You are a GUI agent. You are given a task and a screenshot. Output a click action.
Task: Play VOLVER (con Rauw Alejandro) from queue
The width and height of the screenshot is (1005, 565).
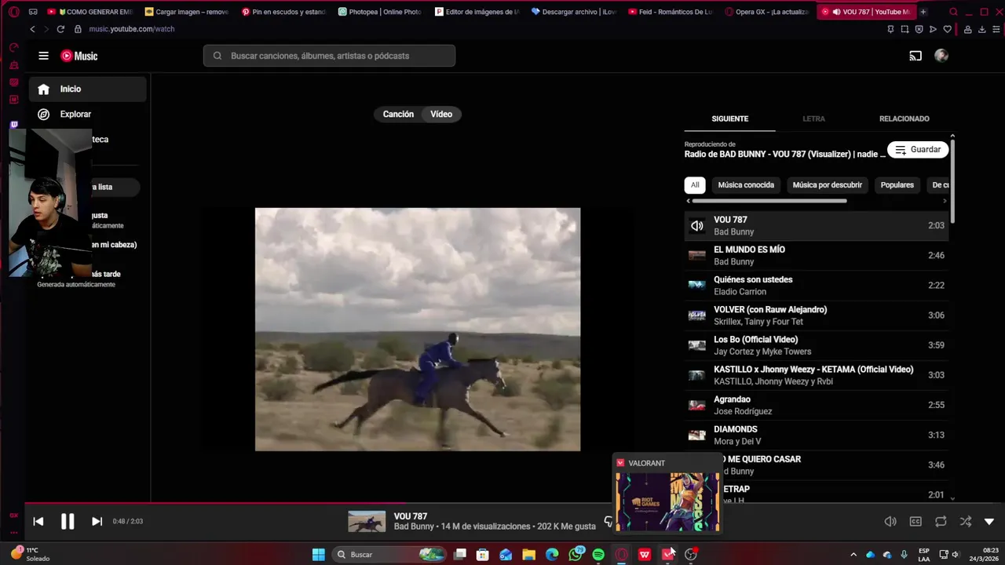pos(817,315)
